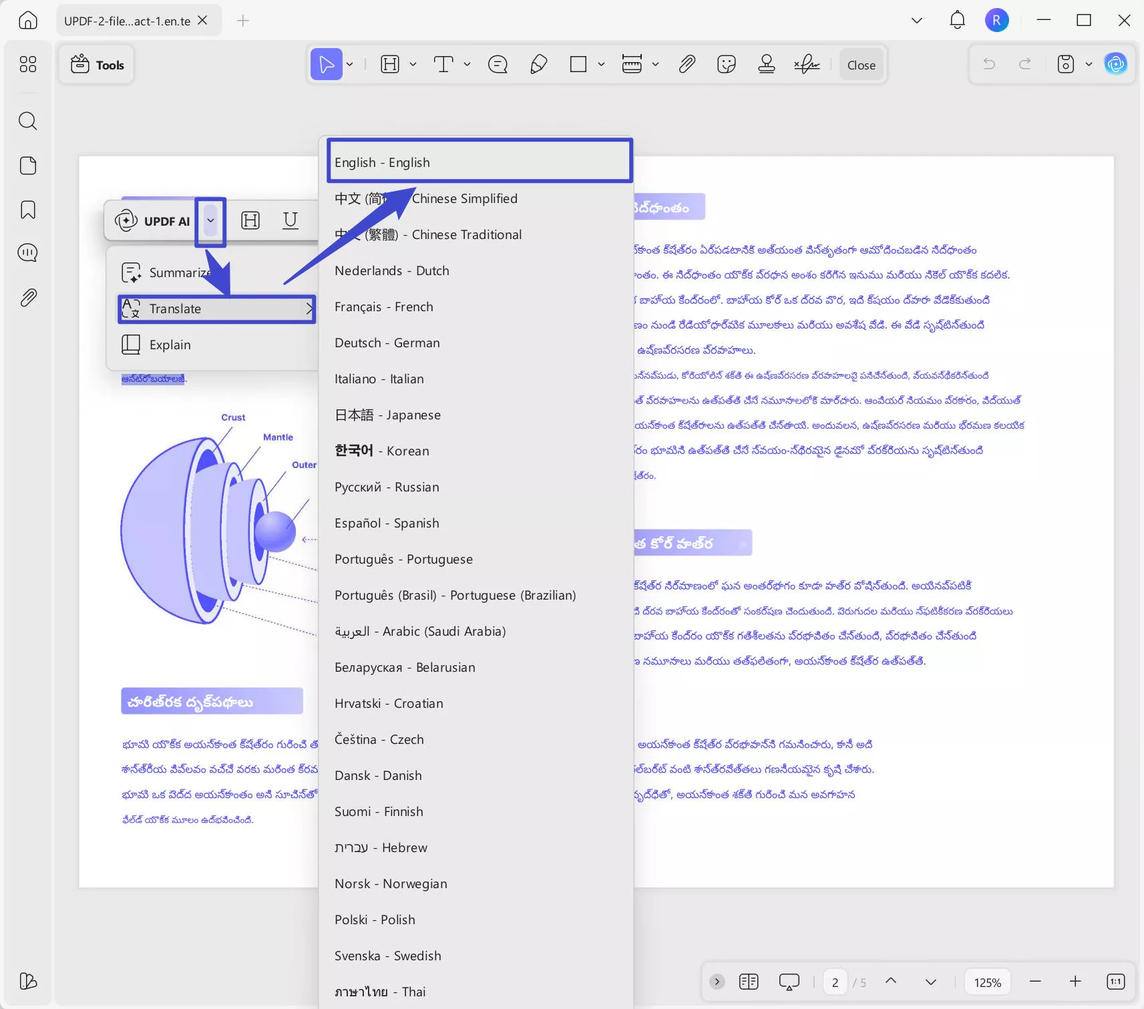Open the sticker tool
1144x1009 pixels.
coord(726,64)
